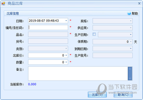Click the 取消(C) button
This screenshot has width=143, height=100.
[123, 95]
